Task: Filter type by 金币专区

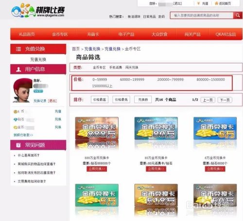Action: tap(99, 67)
